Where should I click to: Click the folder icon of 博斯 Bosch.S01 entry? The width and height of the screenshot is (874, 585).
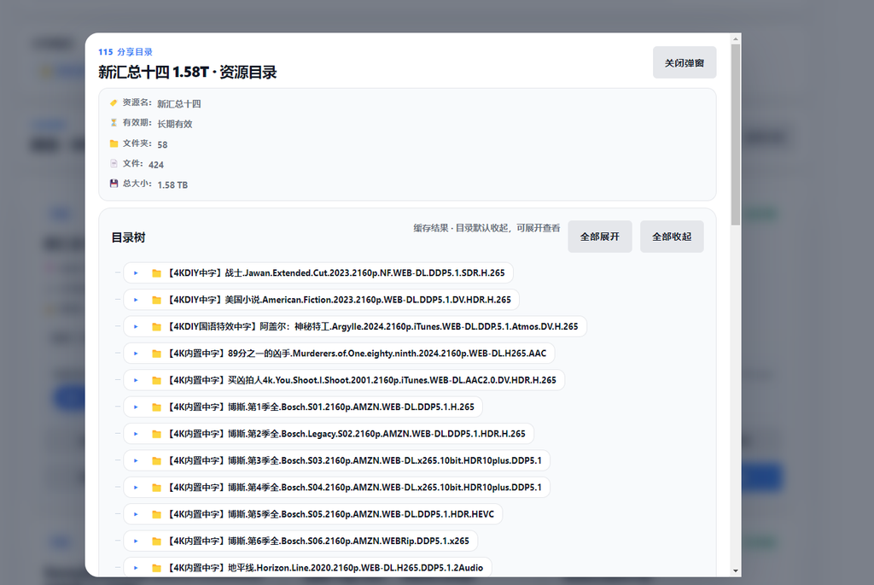(154, 407)
